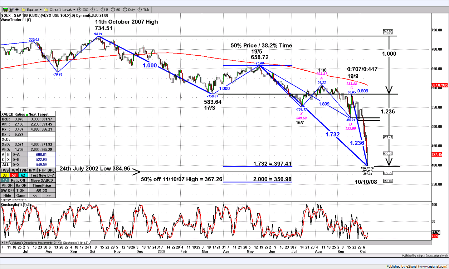Click the BPL button
449x269 pixels.
(51, 170)
